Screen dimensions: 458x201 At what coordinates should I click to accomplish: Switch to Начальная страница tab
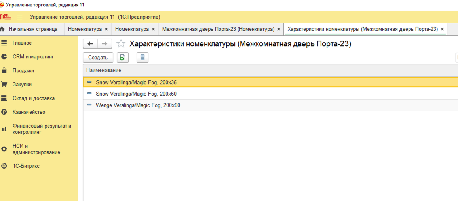tap(32, 29)
